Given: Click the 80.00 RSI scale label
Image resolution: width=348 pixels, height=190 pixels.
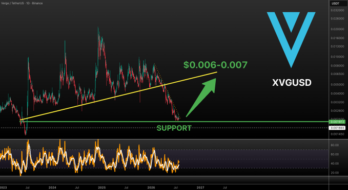Looking at the screenshot, I should (x=335, y=145).
